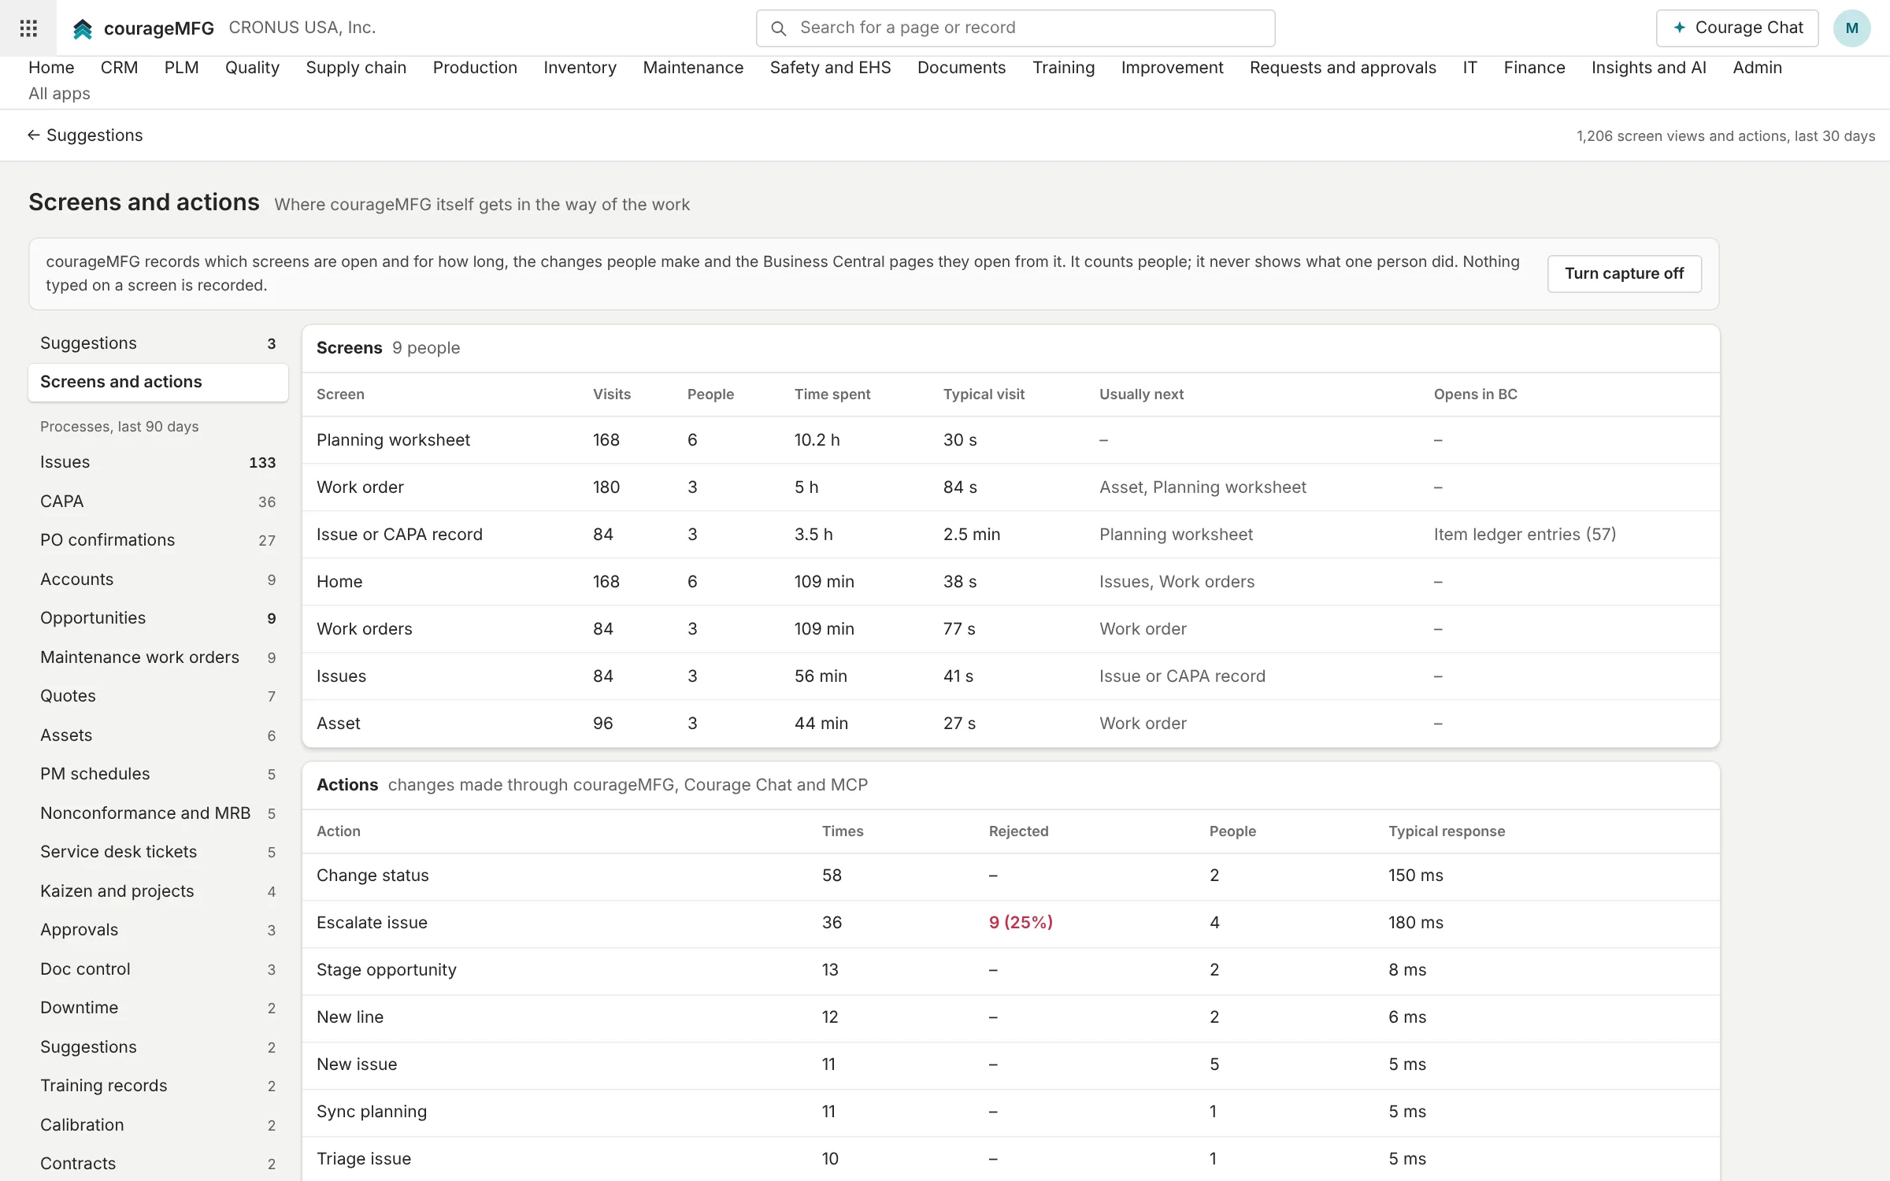Open the Maintenance menu
The height and width of the screenshot is (1181, 1890).
pyautogui.click(x=693, y=68)
